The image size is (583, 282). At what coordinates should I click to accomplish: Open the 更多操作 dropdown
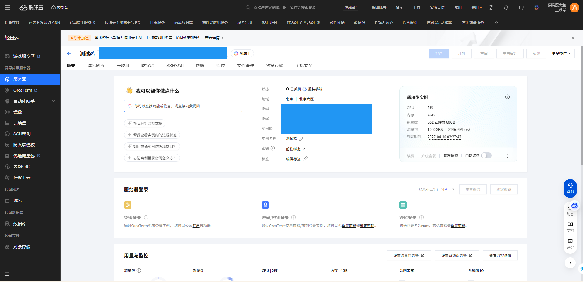561,53
